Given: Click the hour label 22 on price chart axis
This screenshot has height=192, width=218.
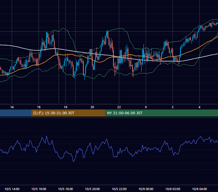Looking at the screenshot, I should coord(119,107).
